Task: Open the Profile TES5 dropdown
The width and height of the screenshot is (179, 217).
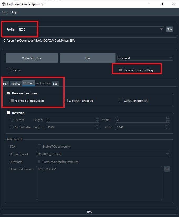Action: point(91,29)
